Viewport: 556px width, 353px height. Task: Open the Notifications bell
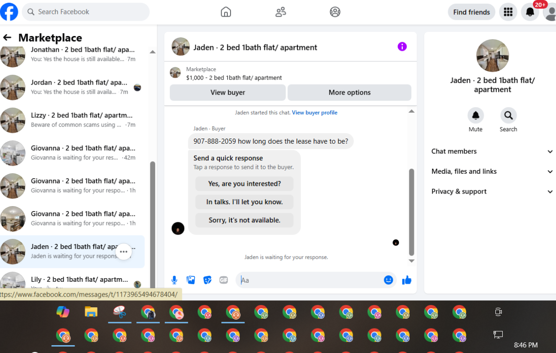[530, 12]
